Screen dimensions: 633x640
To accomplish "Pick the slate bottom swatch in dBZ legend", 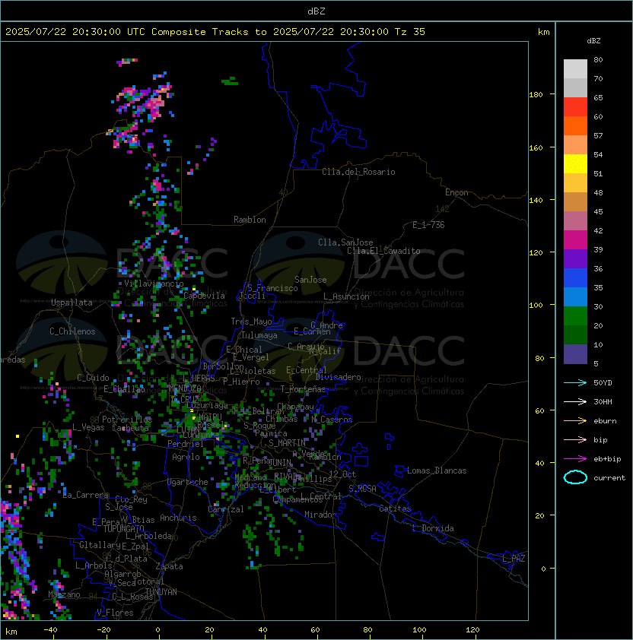I will 575,354.
